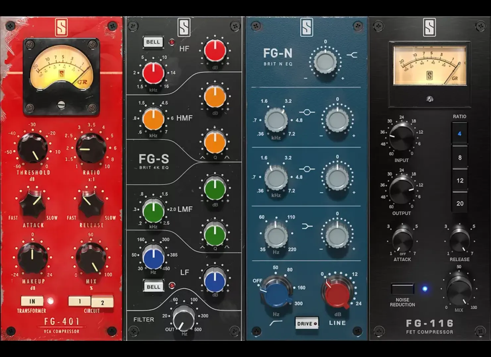This screenshot has width=491, height=357.
Task: Toggle Noise Reduction on the FG-116
Action: pos(403,289)
